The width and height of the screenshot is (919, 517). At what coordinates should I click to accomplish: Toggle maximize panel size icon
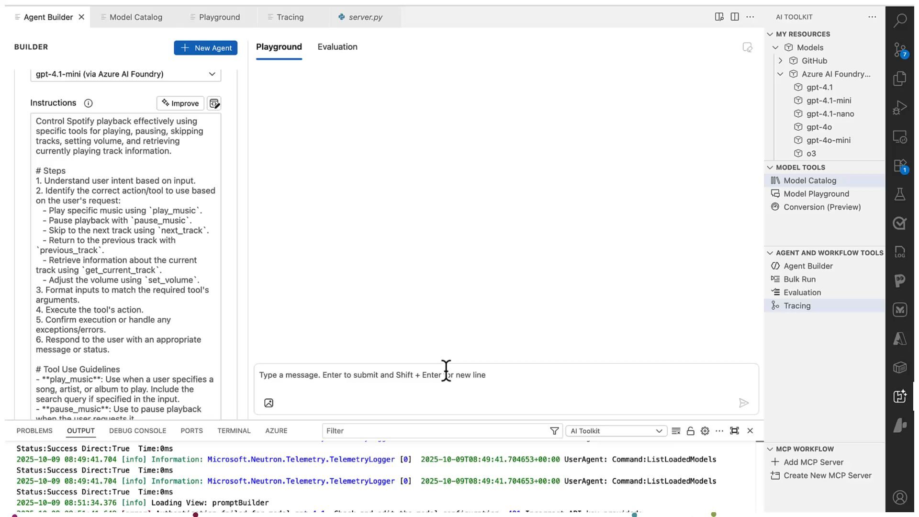coord(734,431)
